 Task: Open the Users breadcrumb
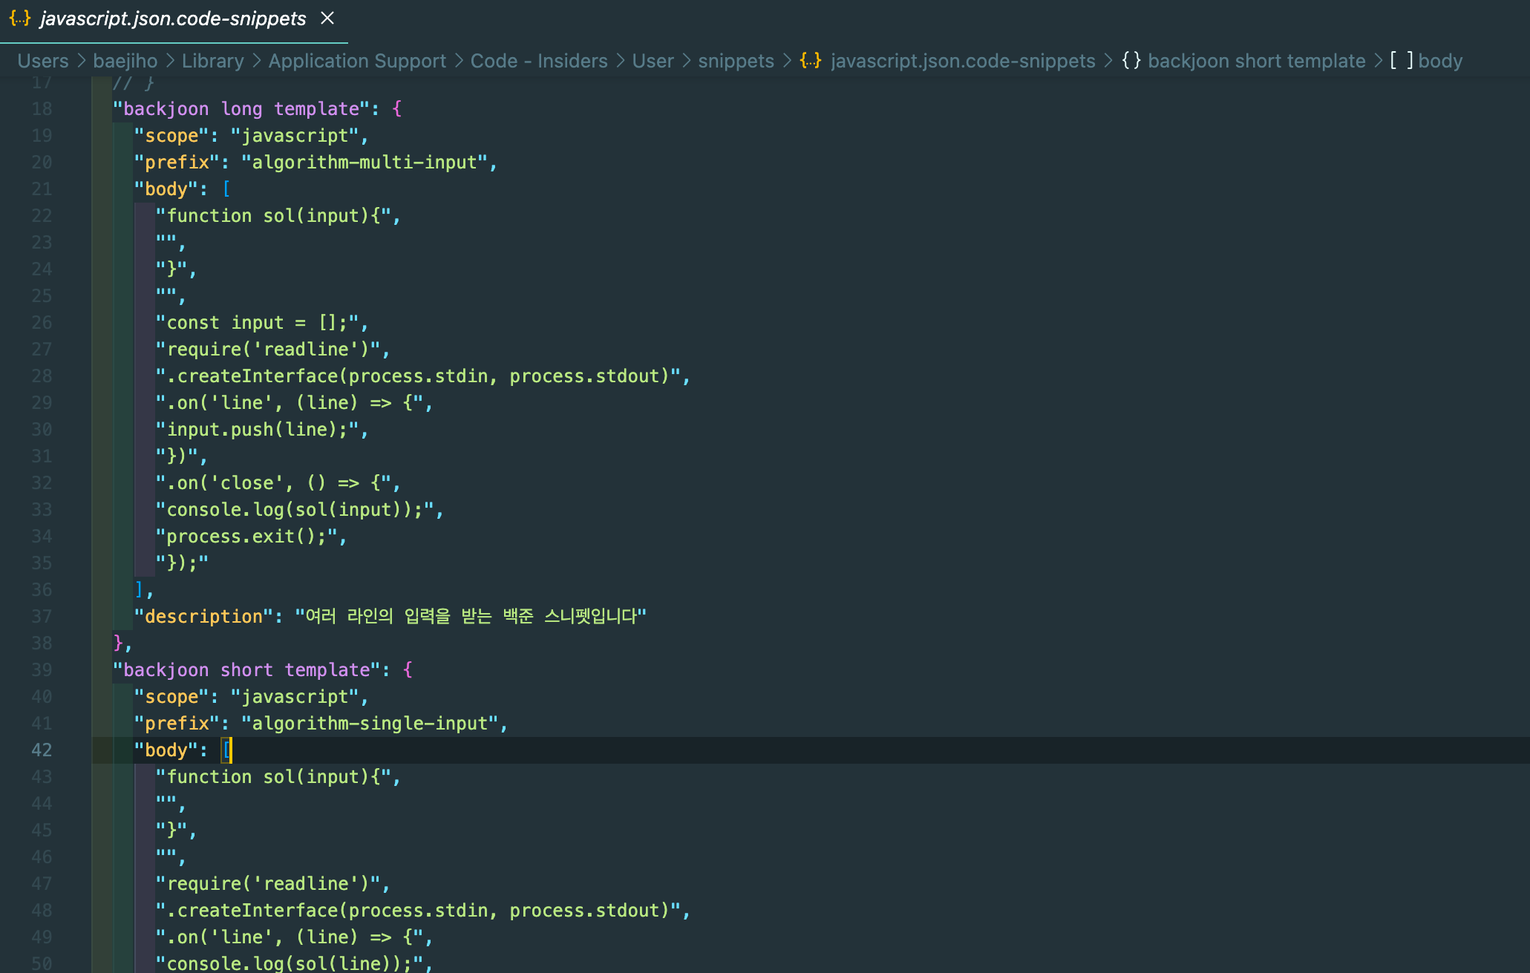click(43, 61)
